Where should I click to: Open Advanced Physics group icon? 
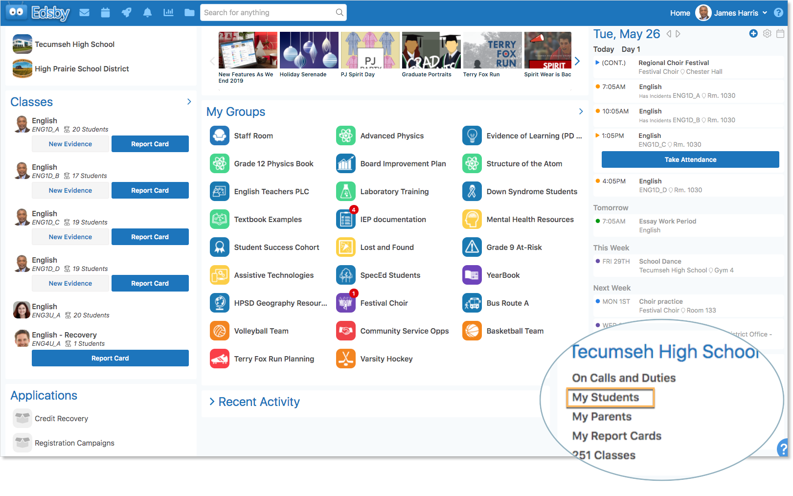346,135
